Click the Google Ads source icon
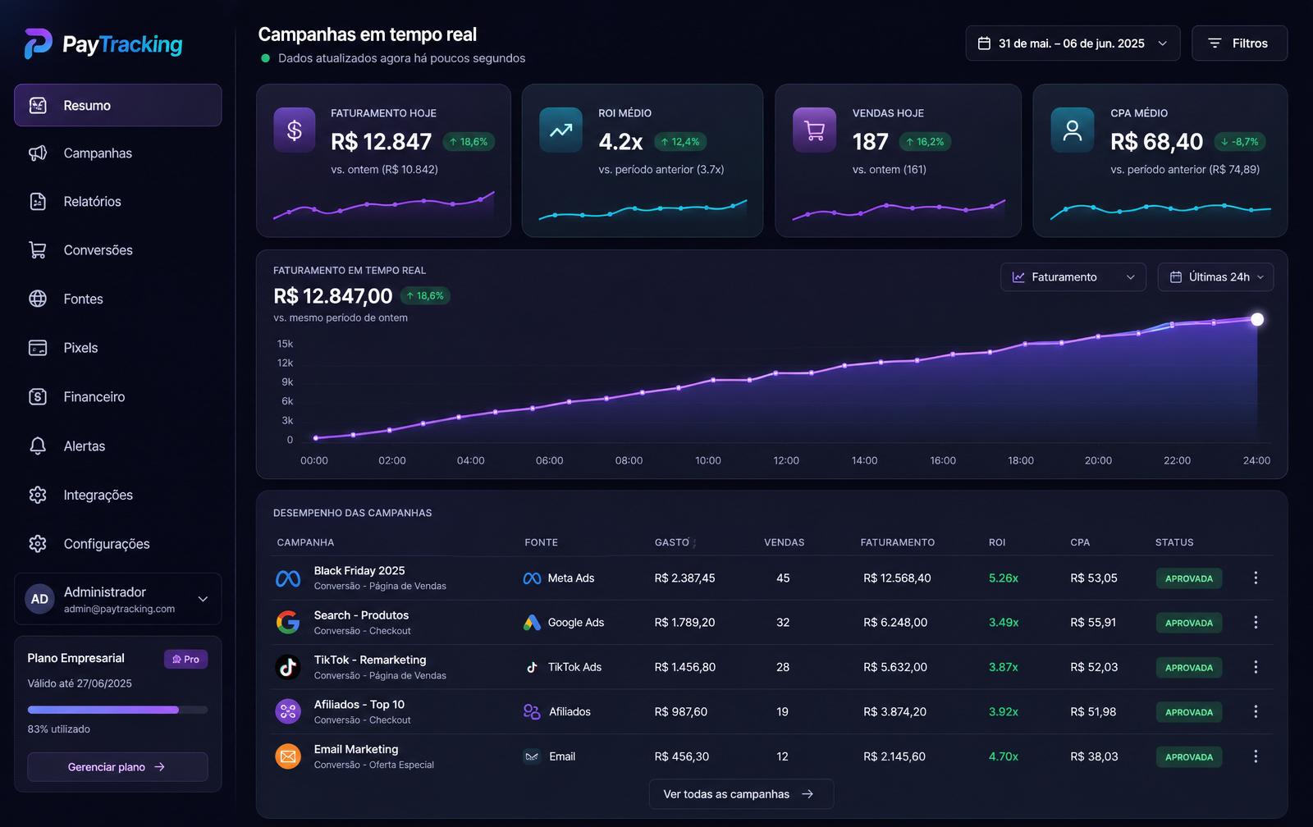 [x=532, y=623]
